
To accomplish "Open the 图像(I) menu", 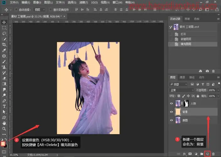I will click(37, 3).
